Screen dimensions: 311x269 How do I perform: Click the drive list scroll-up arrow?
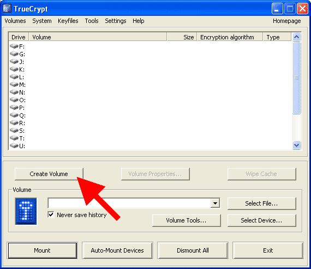coord(296,37)
